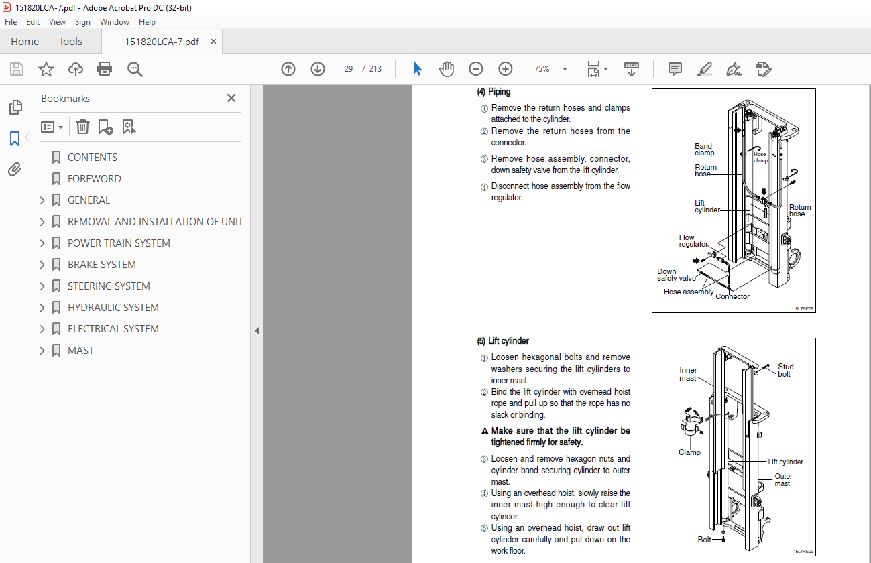
Task: Open the fit page options tool
Action: pos(597,69)
